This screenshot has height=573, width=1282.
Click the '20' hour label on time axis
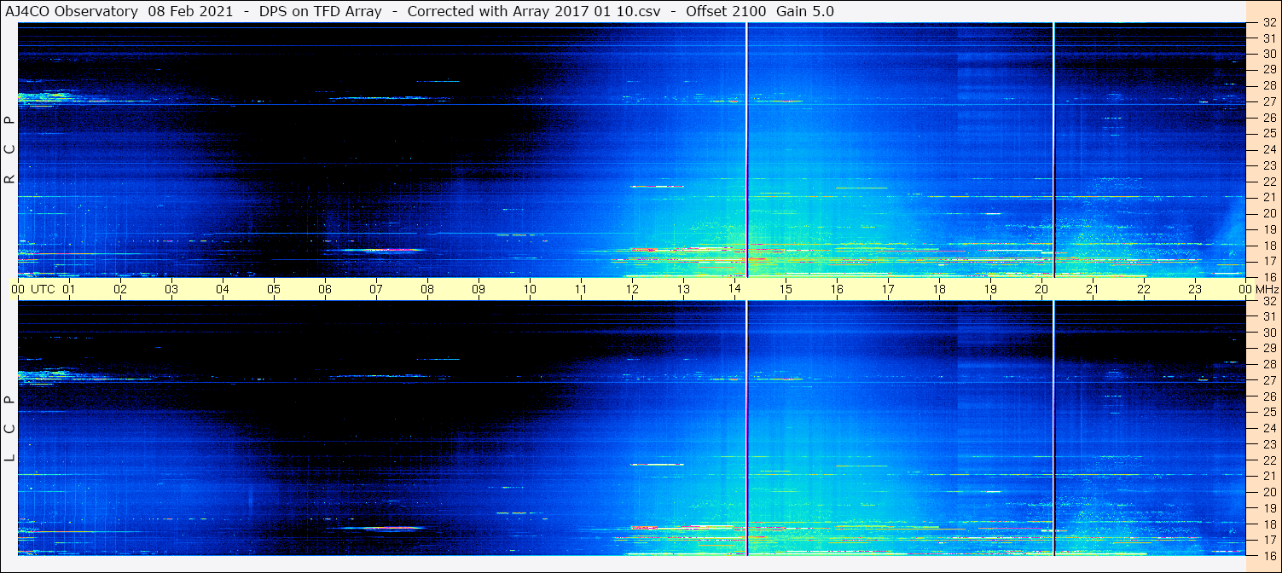point(1041,289)
